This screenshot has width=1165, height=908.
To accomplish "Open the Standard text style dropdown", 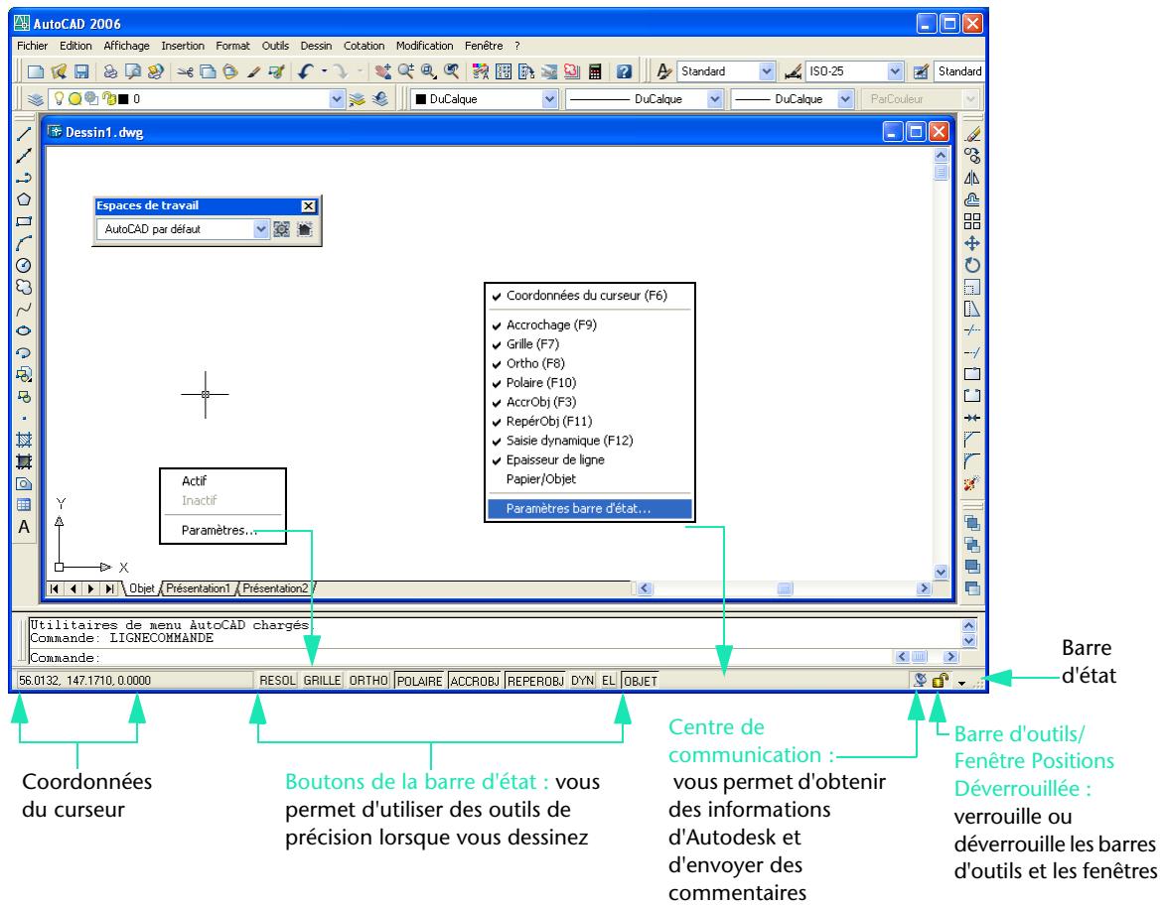I will [x=767, y=71].
